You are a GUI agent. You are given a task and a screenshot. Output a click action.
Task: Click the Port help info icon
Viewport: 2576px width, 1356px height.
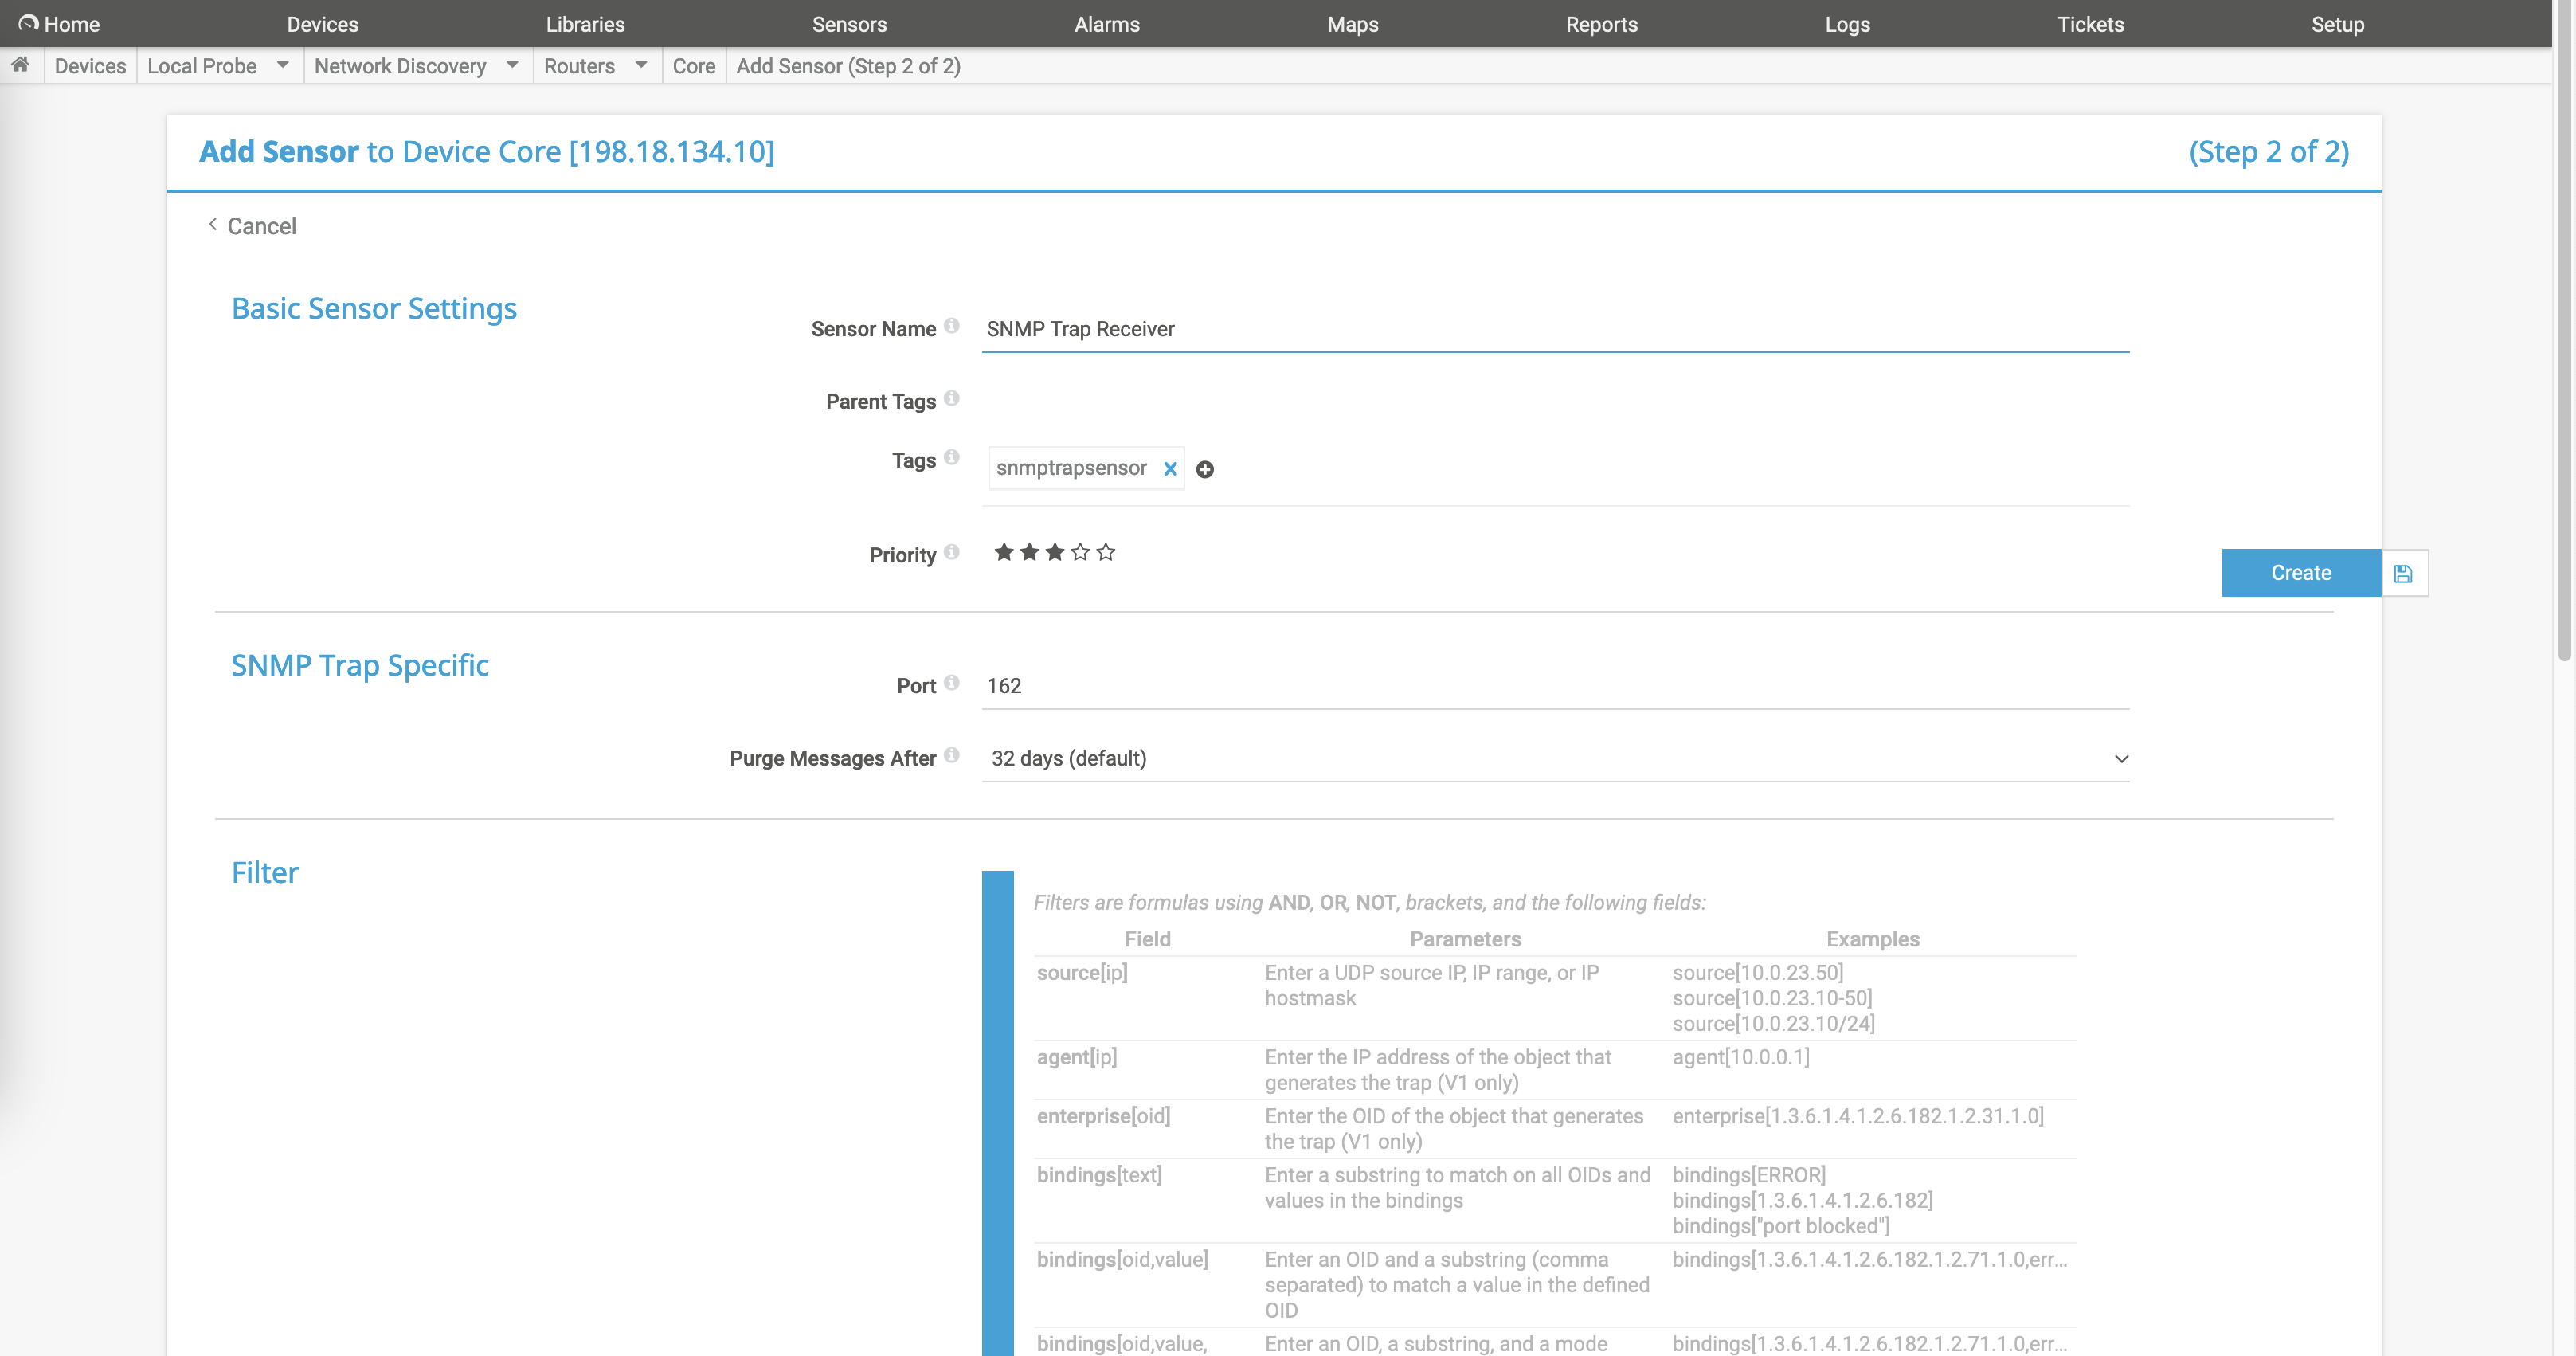pyautogui.click(x=952, y=682)
